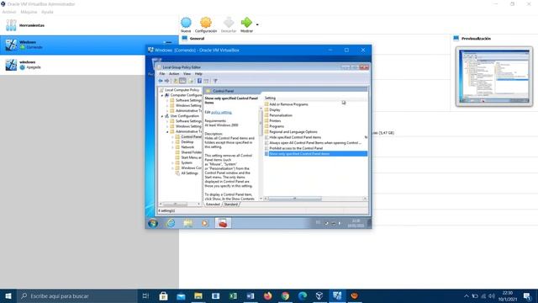The image size is (538, 303).
Task: Click the Up one level toolbar icon
Action: point(176,81)
